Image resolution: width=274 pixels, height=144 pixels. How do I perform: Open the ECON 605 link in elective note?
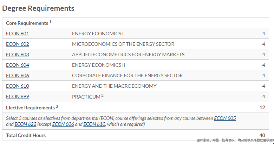pos(225,118)
